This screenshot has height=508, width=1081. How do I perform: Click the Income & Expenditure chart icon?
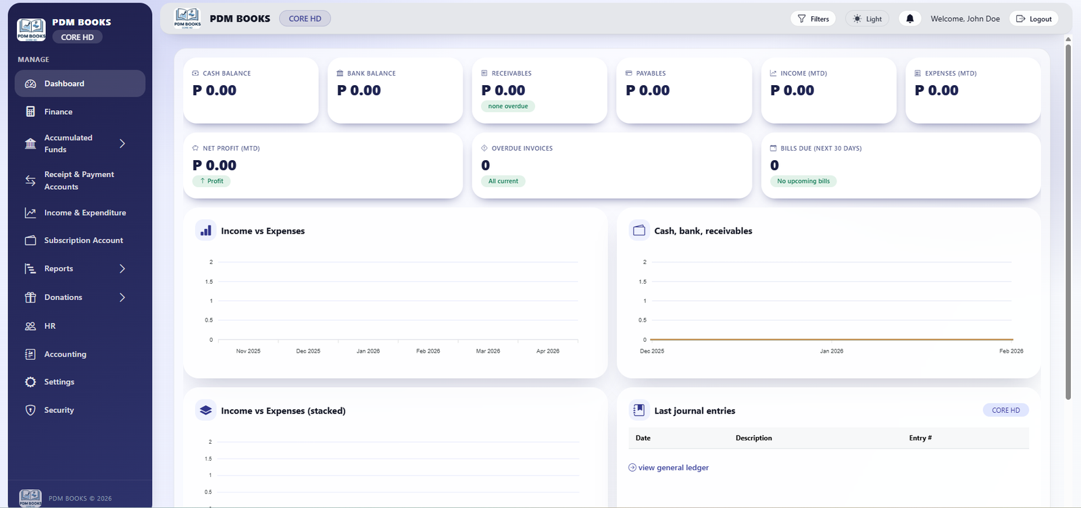(30, 213)
